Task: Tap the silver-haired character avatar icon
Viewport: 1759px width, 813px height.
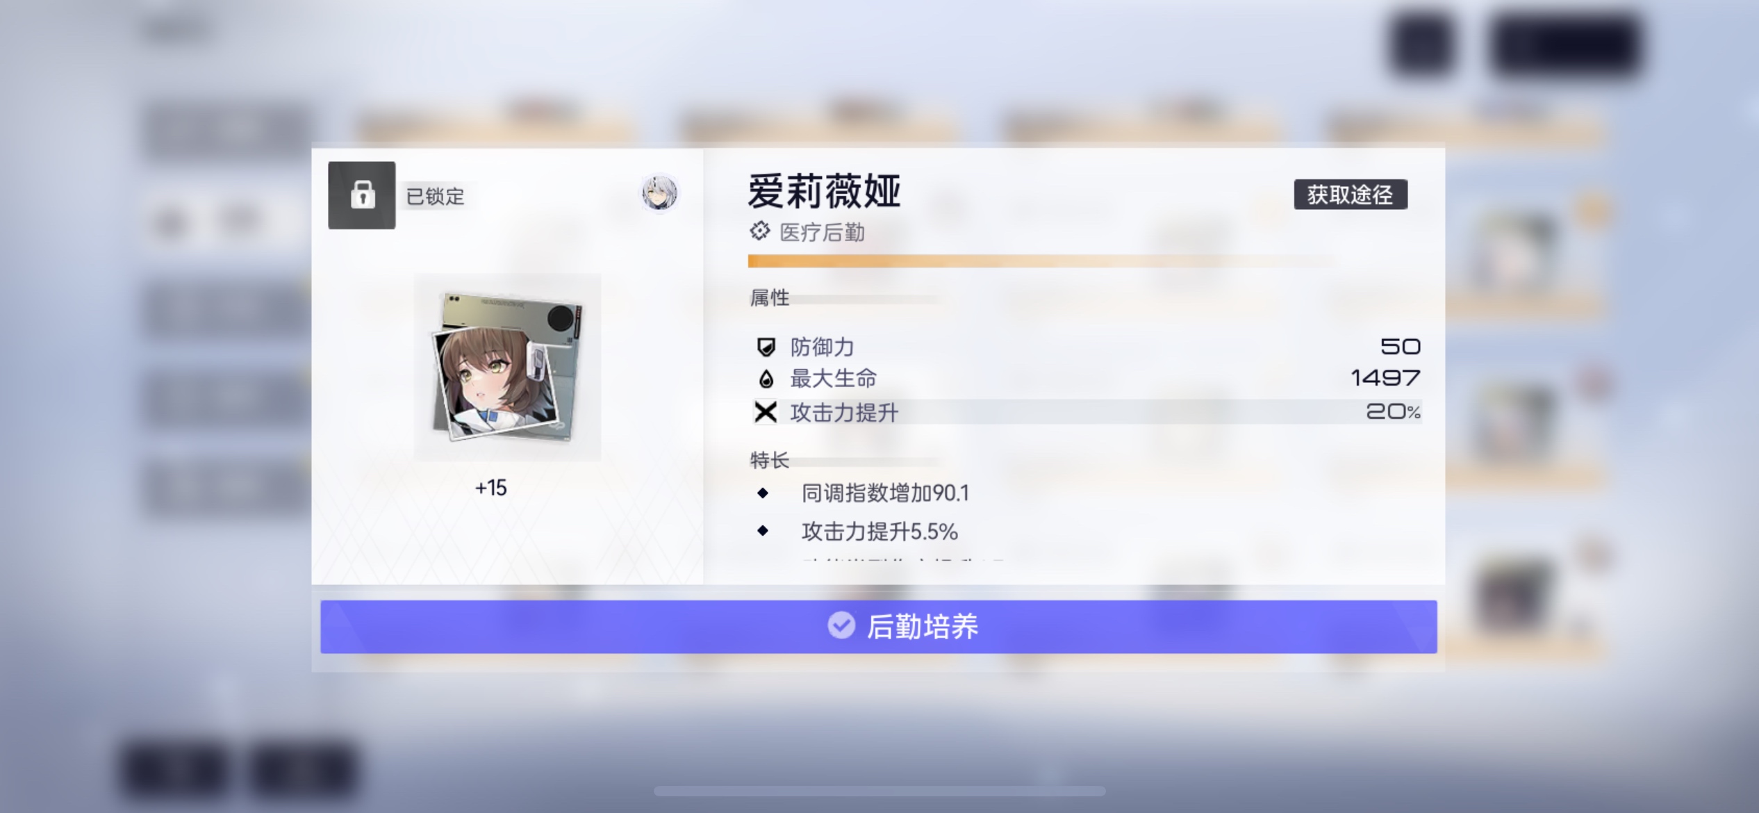Action: pyautogui.click(x=659, y=193)
